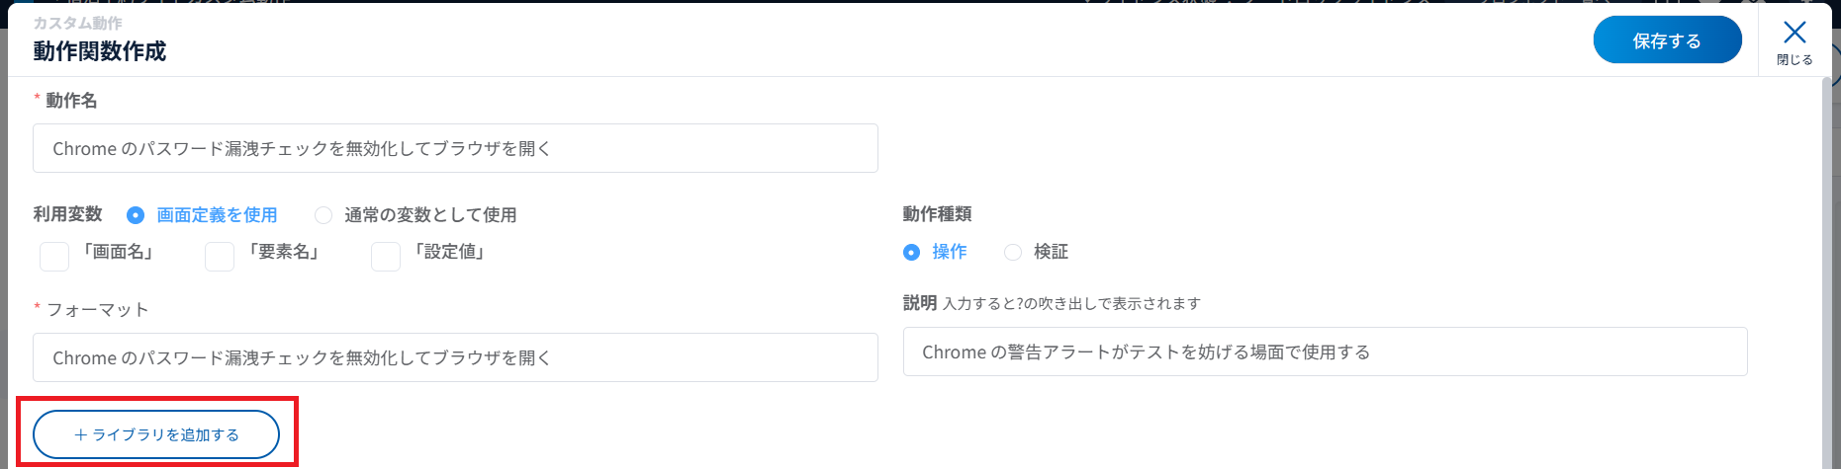The width and height of the screenshot is (1841, 469).
Task: Click the 閉じる text under the X
Action: [1795, 60]
